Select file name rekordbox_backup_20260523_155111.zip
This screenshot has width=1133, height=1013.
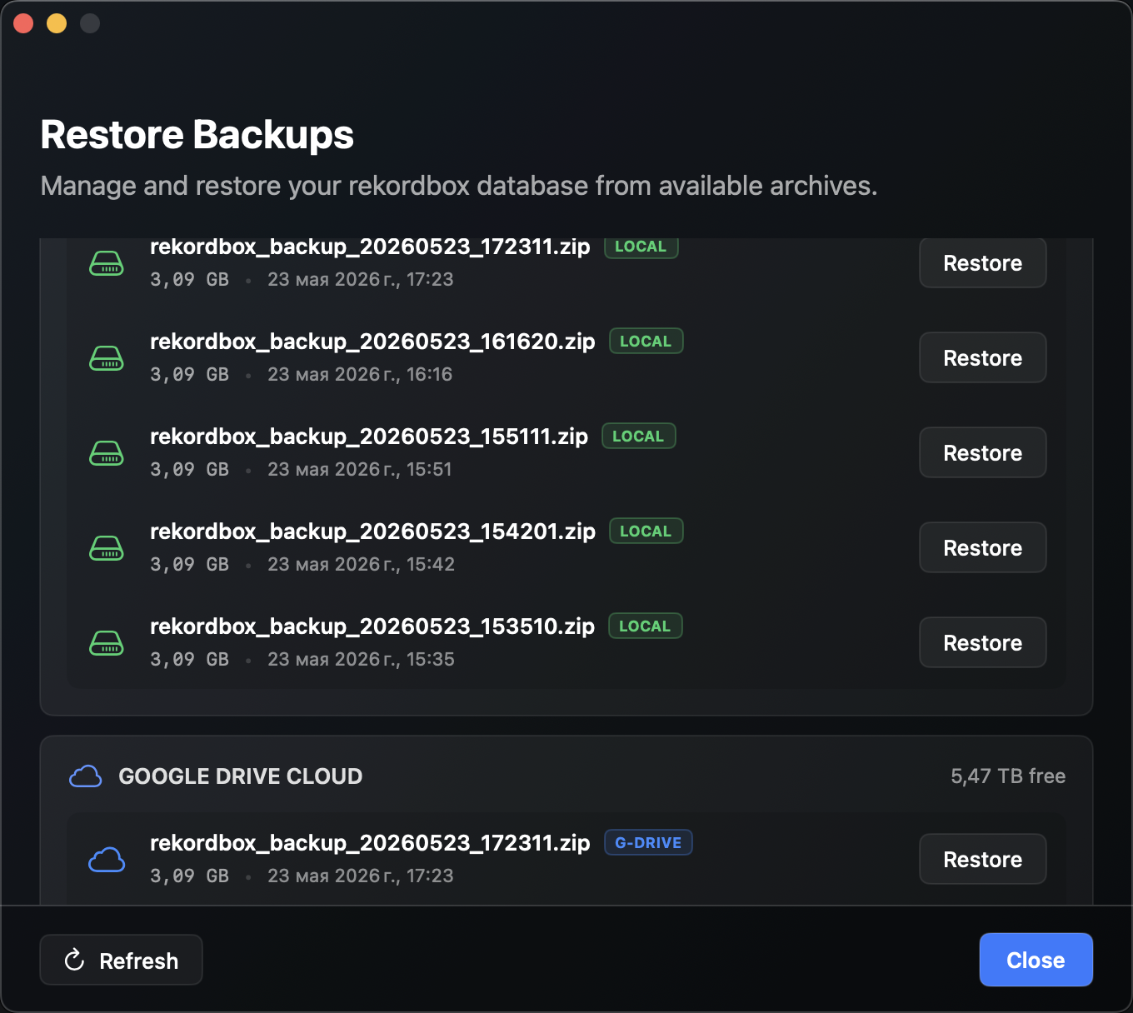point(369,437)
